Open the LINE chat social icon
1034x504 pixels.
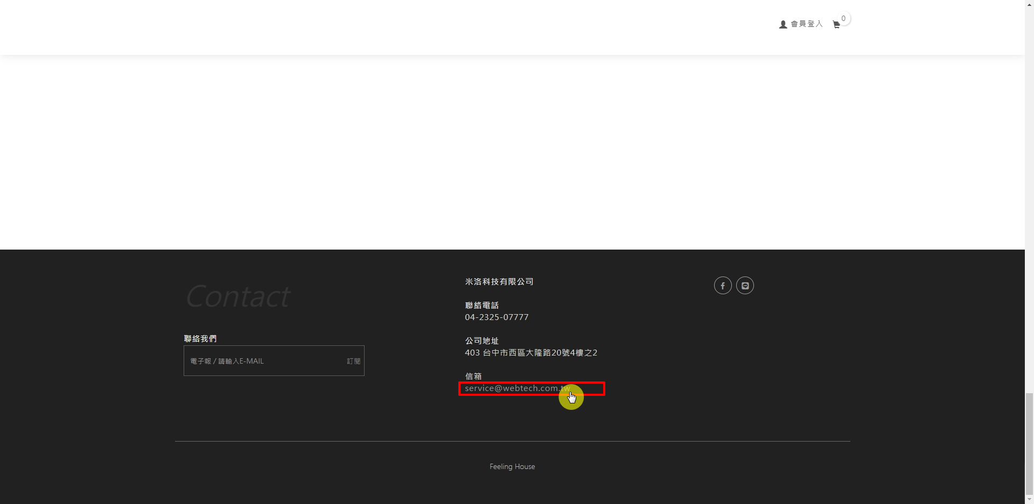pyautogui.click(x=745, y=286)
